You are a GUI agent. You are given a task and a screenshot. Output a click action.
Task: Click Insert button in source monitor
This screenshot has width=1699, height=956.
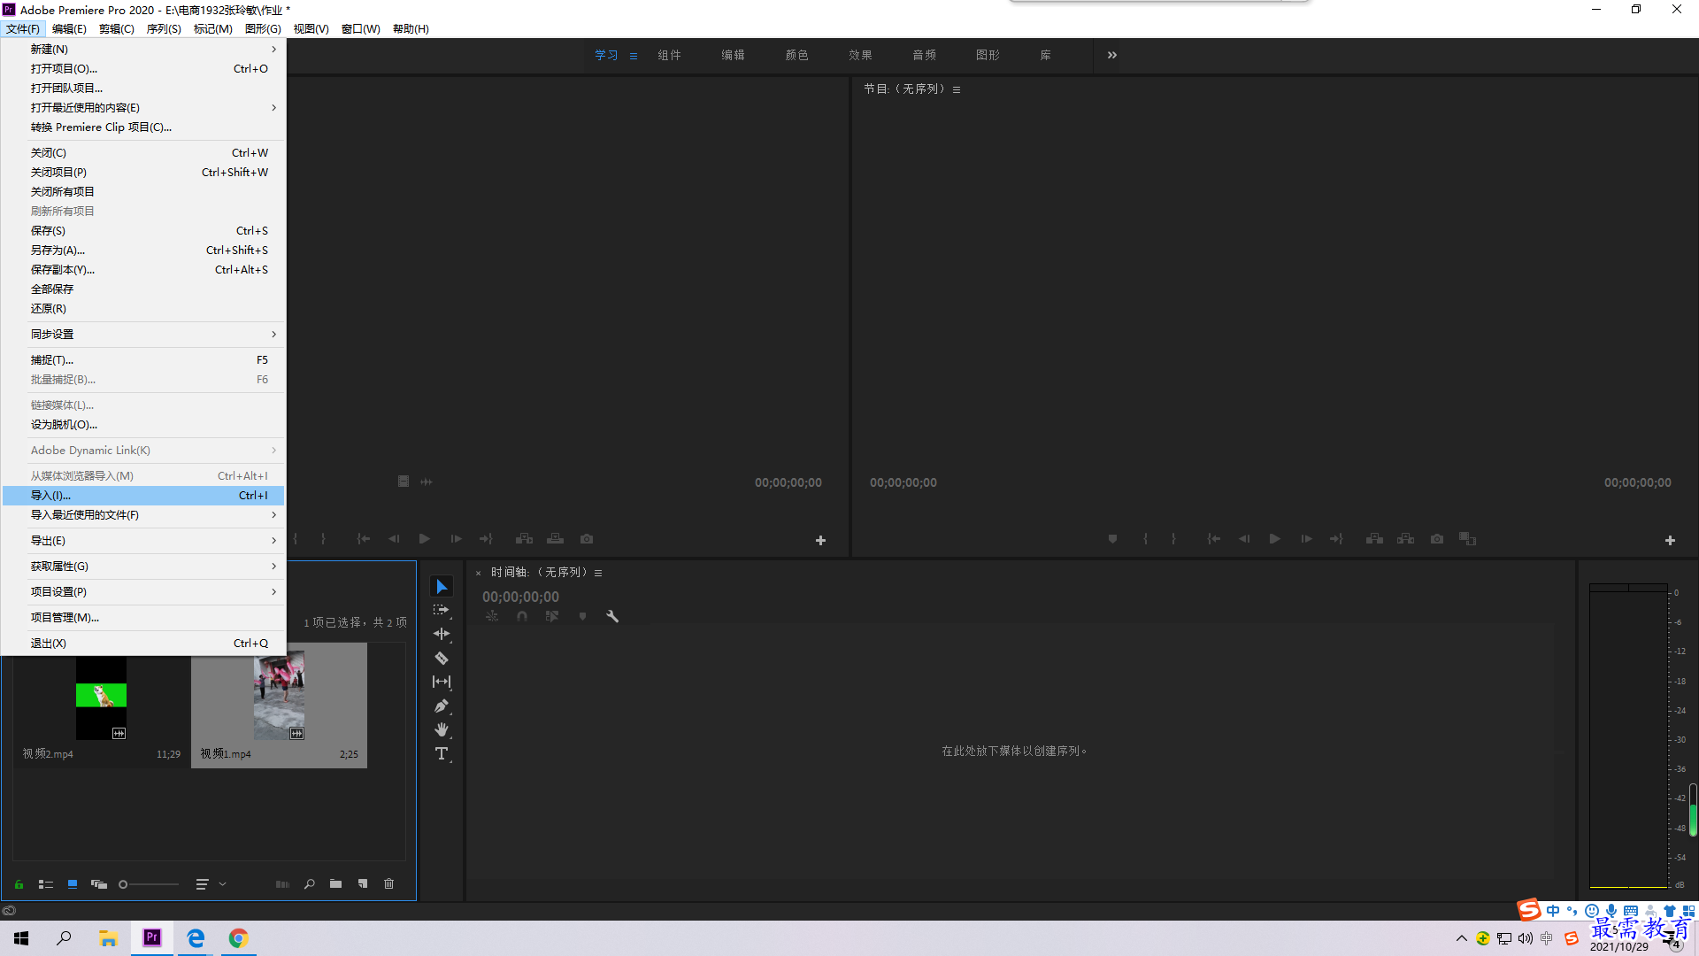[x=525, y=539]
